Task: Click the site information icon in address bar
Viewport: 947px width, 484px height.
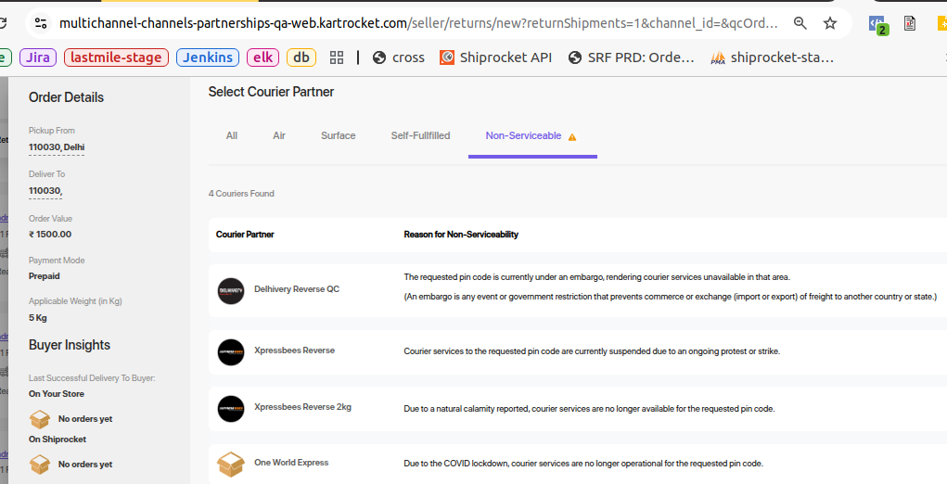Action: (x=38, y=23)
